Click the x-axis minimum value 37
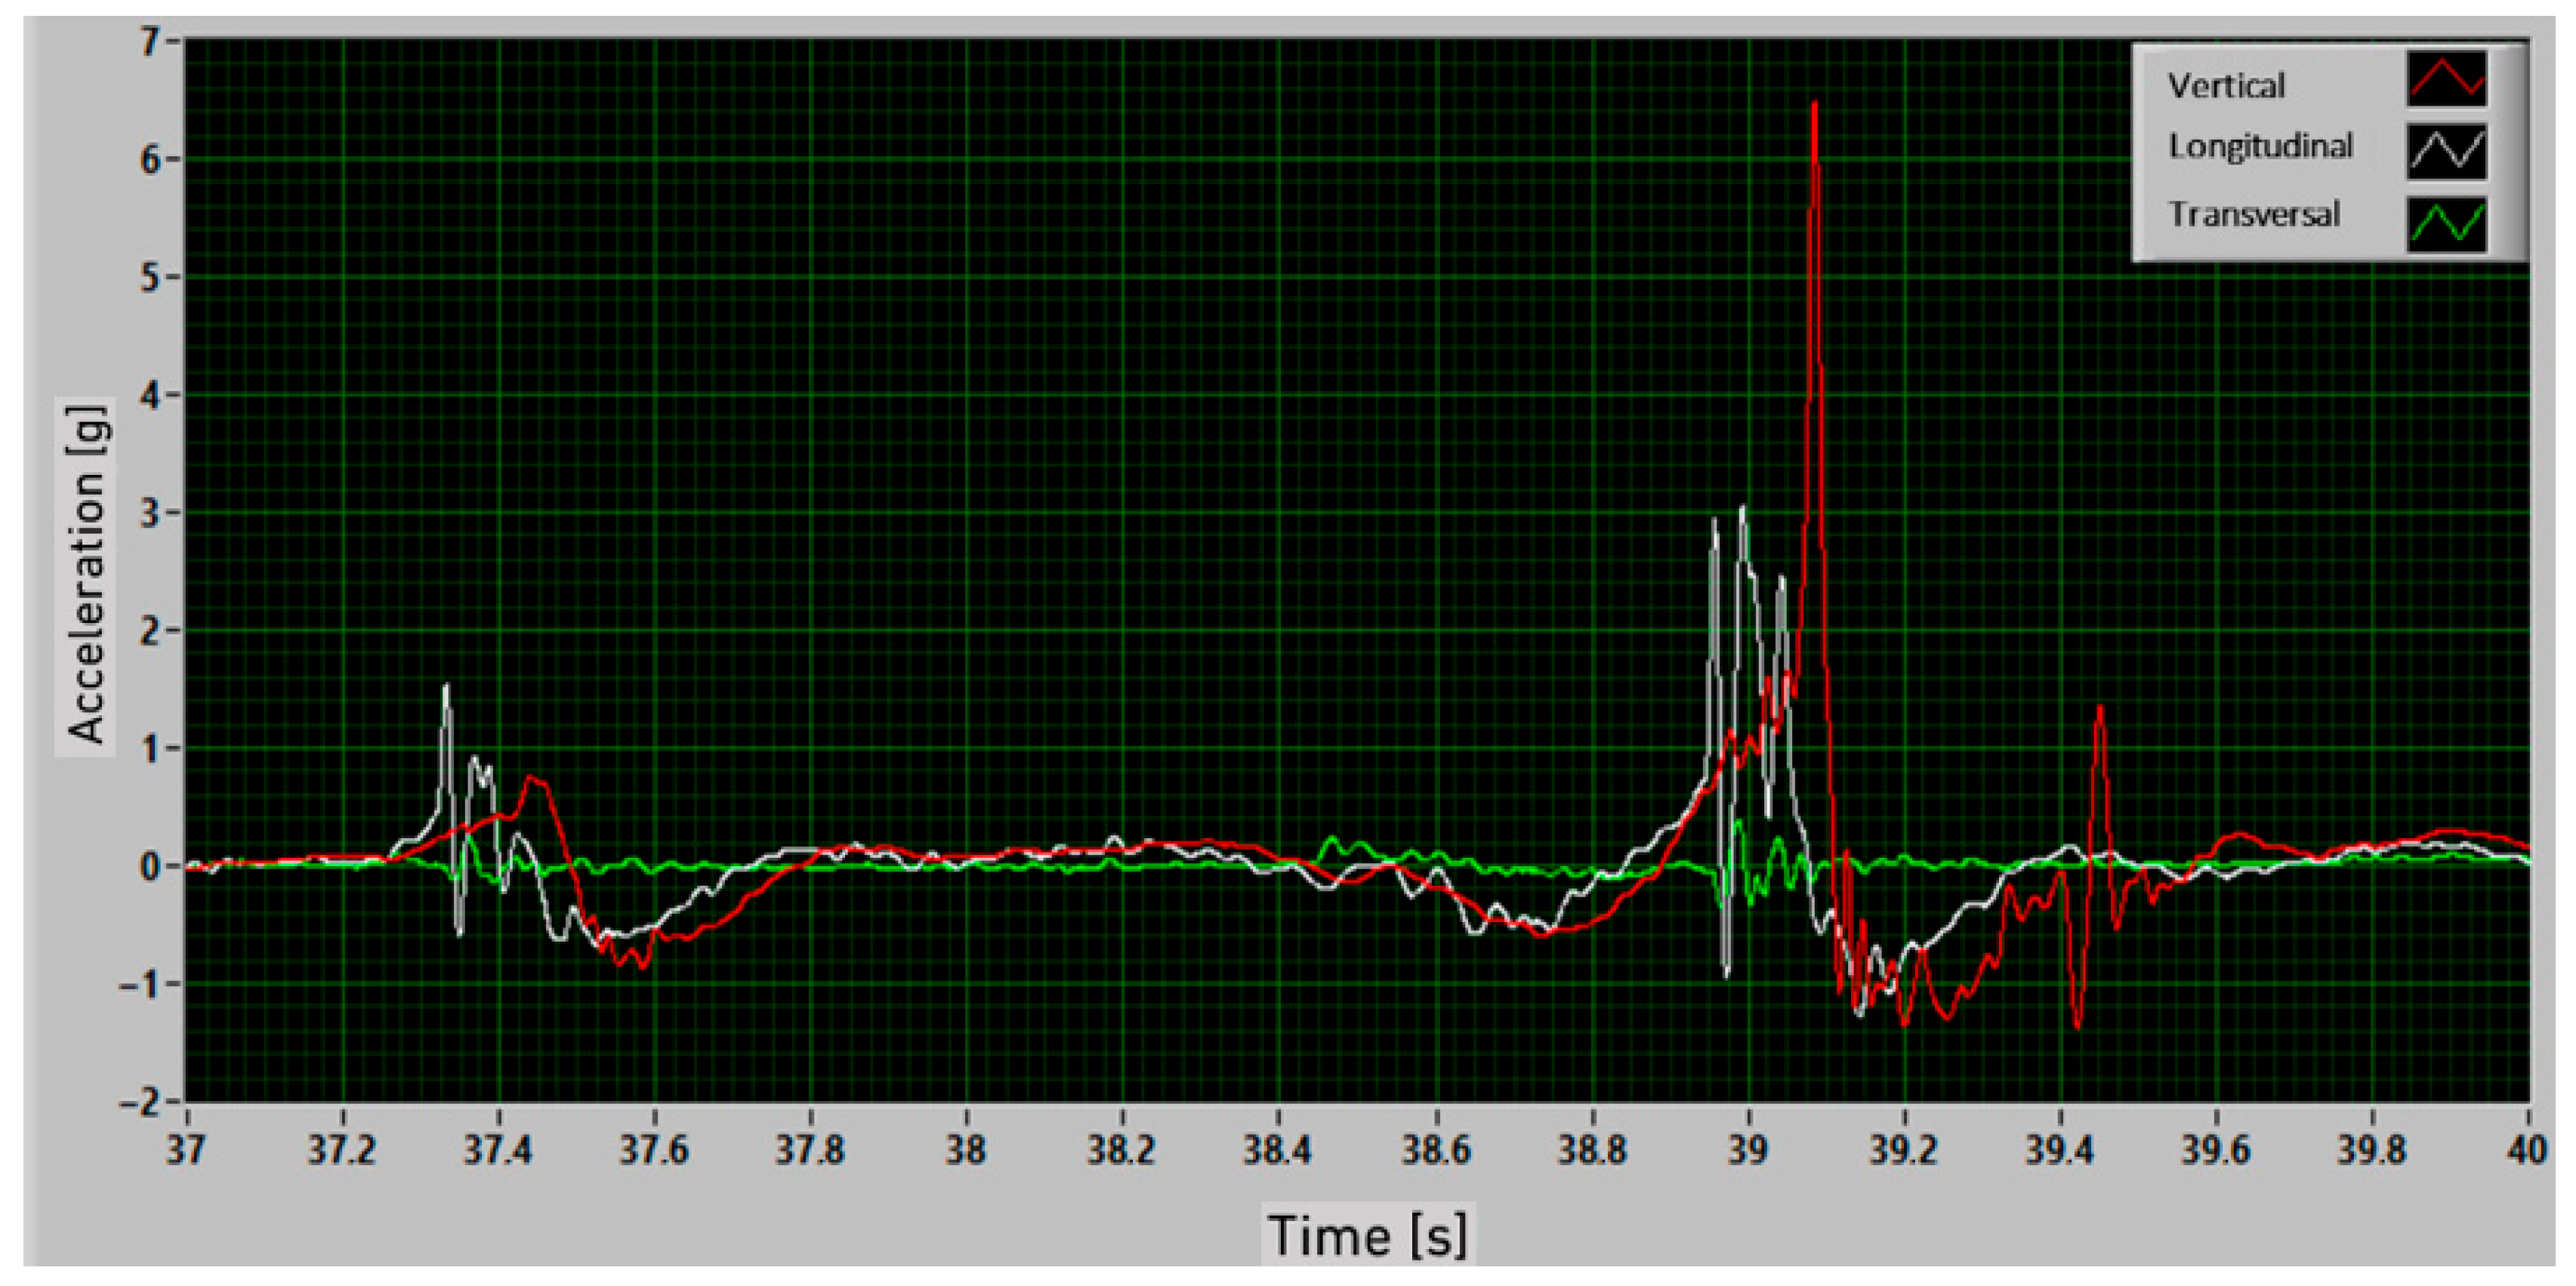 (186, 1150)
